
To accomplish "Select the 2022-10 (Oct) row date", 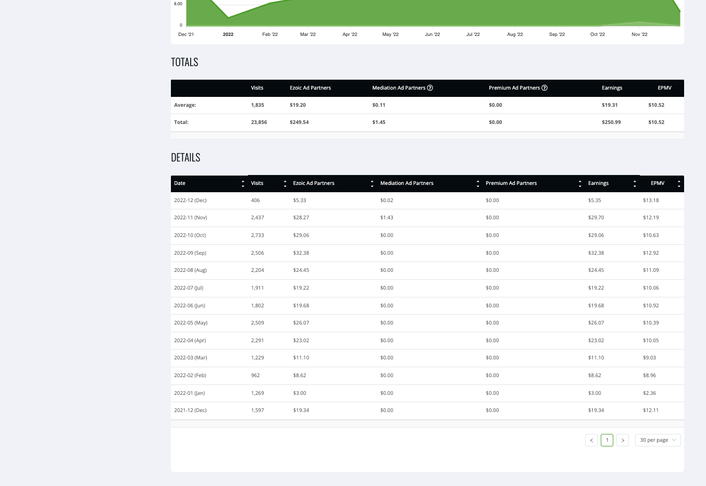I will [190, 235].
